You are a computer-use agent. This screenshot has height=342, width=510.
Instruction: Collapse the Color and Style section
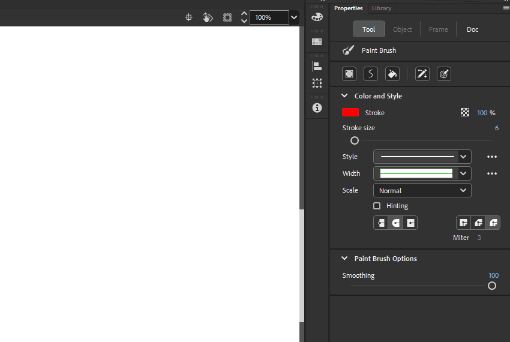[344, 95]
